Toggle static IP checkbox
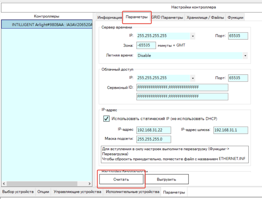The width and height of the screenshot is (262, 199). click(x=106, y=119)
